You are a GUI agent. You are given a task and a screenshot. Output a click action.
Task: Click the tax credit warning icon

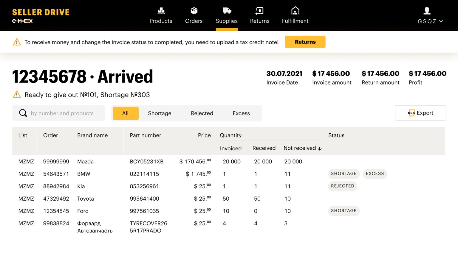click(17, 42)
